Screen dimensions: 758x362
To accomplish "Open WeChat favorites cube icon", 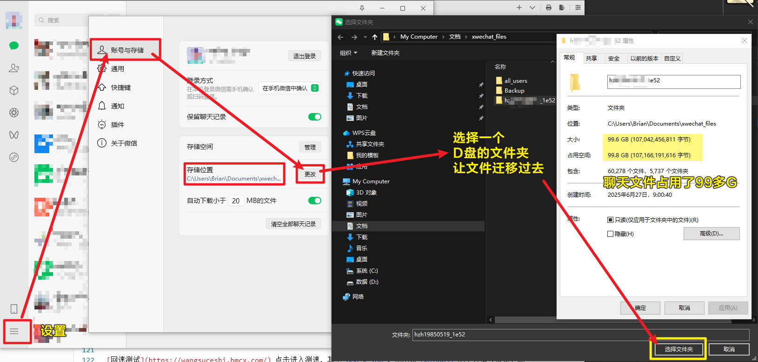I will 14,90.
